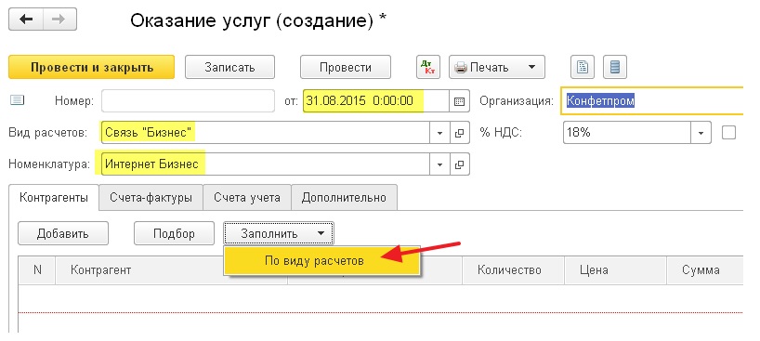Image resolution: width=760 pixels, height=341 pixels.
Task: Switch to the Дополнительно tab
Action: click(344, 197)
